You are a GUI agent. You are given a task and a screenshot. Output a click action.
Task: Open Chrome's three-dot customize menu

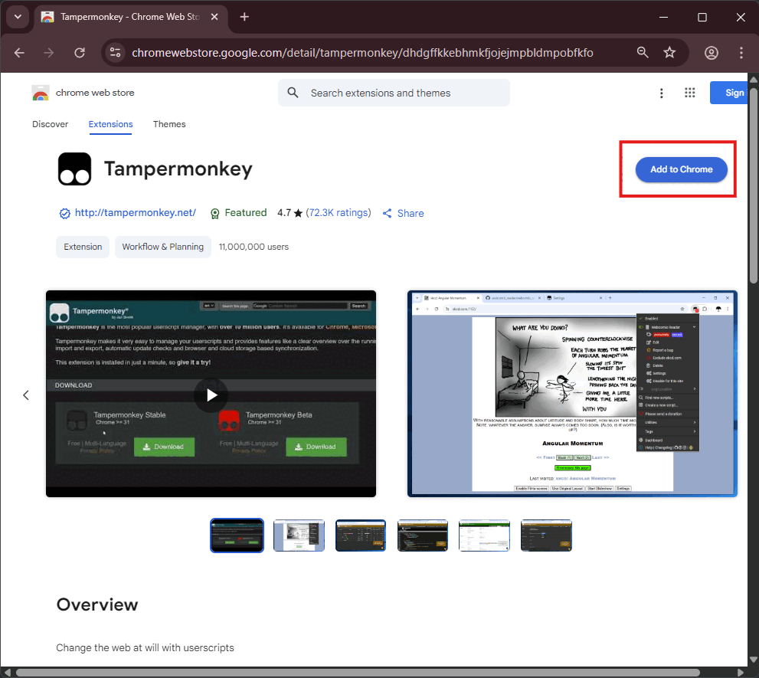click(x=741, y=53)
